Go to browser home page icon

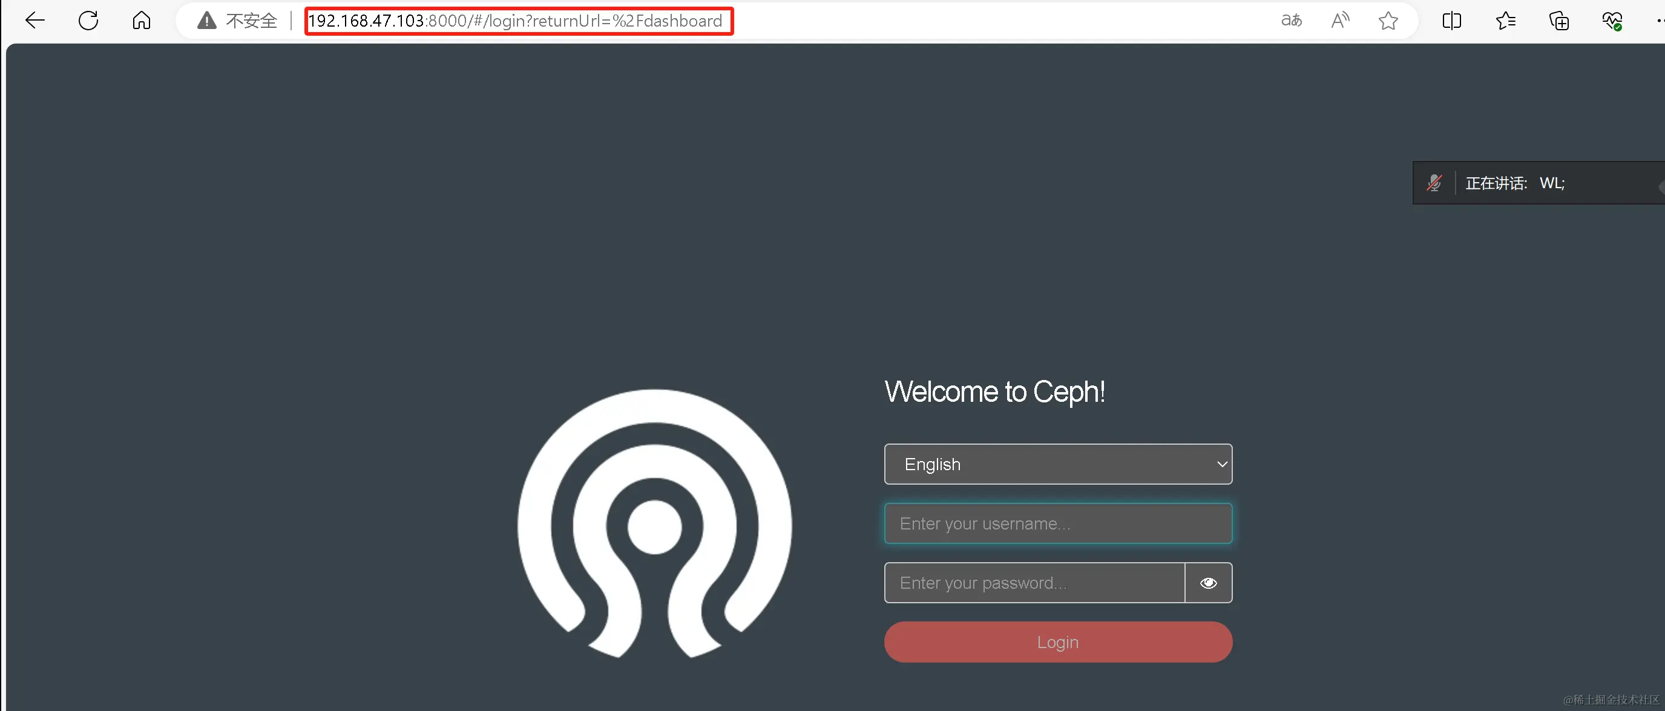coord(142,21)
